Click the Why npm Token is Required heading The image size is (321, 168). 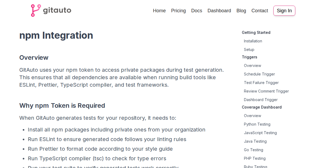pos(62,106)
